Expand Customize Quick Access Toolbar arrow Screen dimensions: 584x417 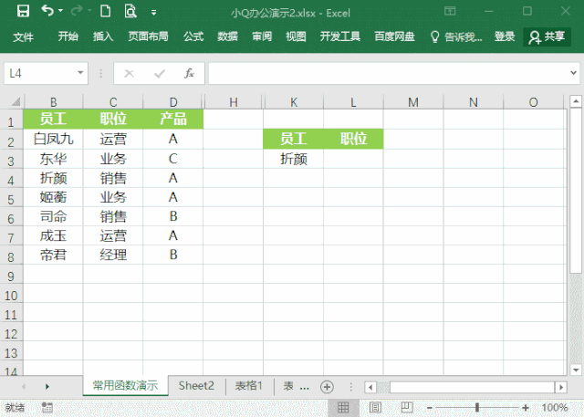(153, 13)
